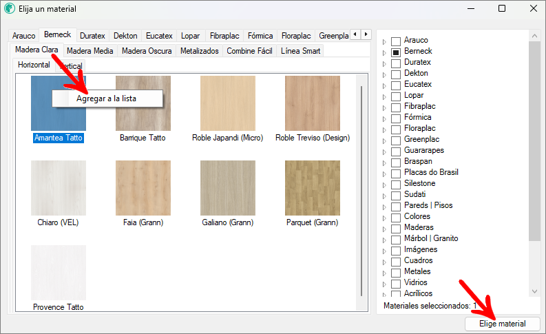Click the material tree vertical scrollbar

tap(535, 138)
